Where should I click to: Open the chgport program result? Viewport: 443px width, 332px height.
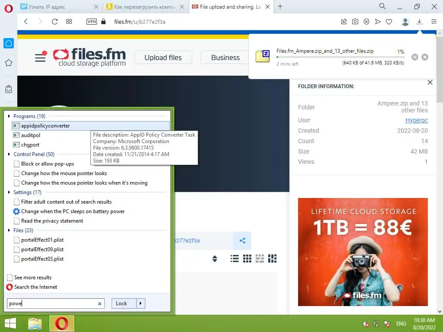pyautogui.click(x=30, y=145)
